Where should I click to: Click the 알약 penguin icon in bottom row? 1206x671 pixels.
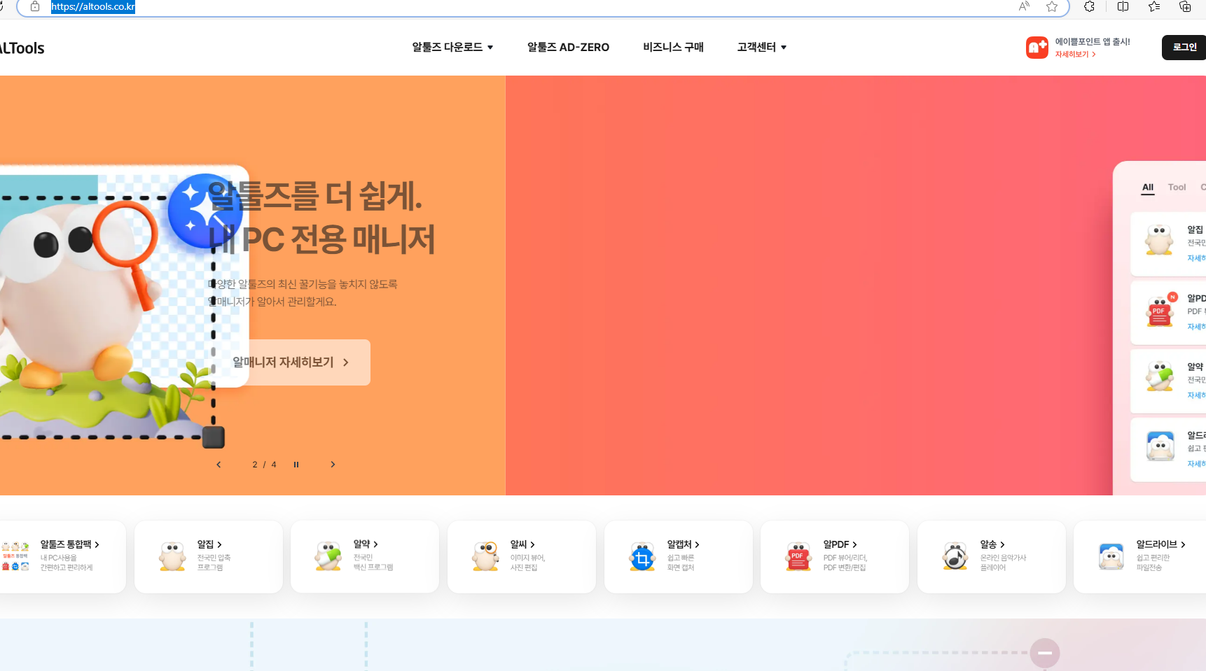pyautogui.click(x=329, y=556)
